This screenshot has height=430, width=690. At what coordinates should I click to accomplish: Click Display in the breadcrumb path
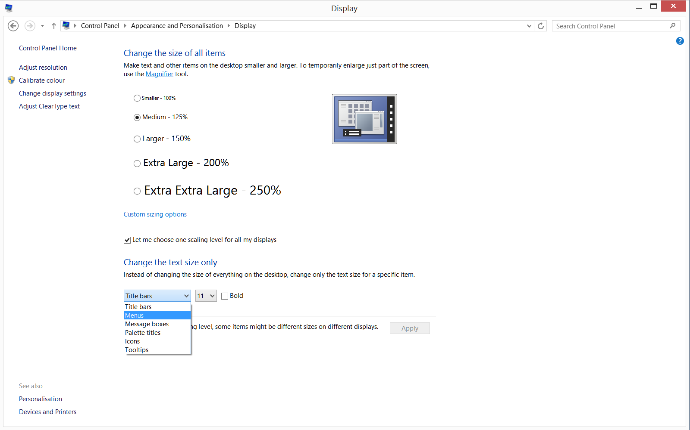pyautogui.click(x=245, y=26)
